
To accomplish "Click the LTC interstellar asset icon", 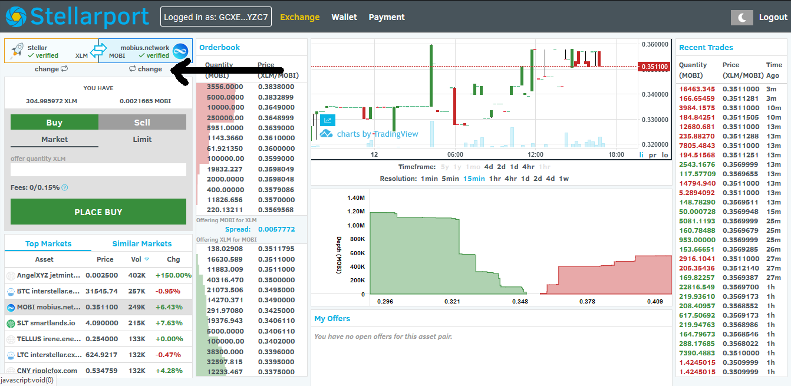I will [x=11, y=355].
